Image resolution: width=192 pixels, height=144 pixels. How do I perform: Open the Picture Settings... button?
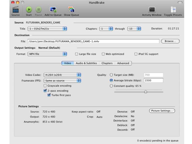pyautogui.click(x=162, y=111)
